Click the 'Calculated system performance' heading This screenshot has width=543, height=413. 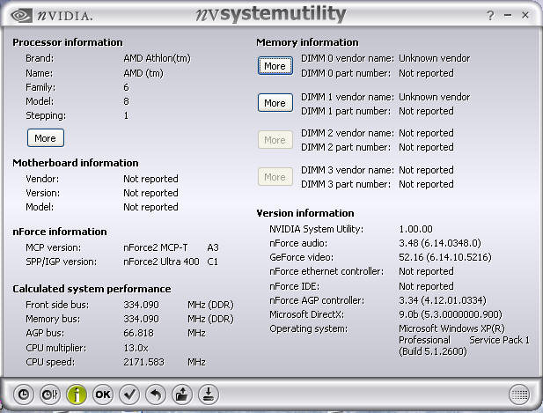(92, 289)
